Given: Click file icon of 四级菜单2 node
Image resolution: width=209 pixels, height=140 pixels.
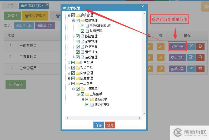Looking at the screenshot, I should tap(92, 104).
